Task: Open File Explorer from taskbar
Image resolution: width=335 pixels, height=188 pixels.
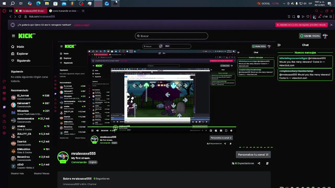Action: click(47, 3)
